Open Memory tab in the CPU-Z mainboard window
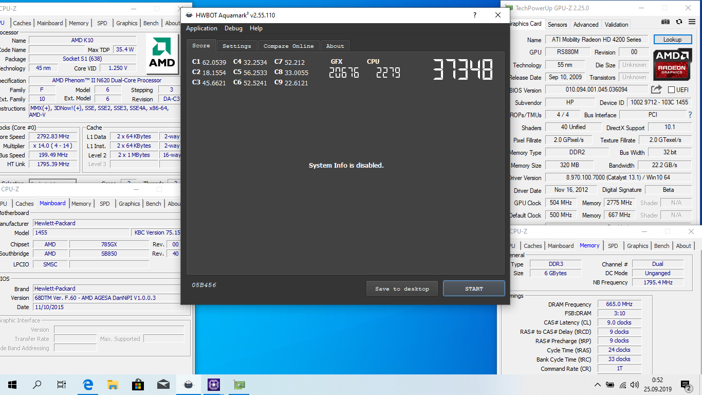The image size is (702, 395). [81, 204]
